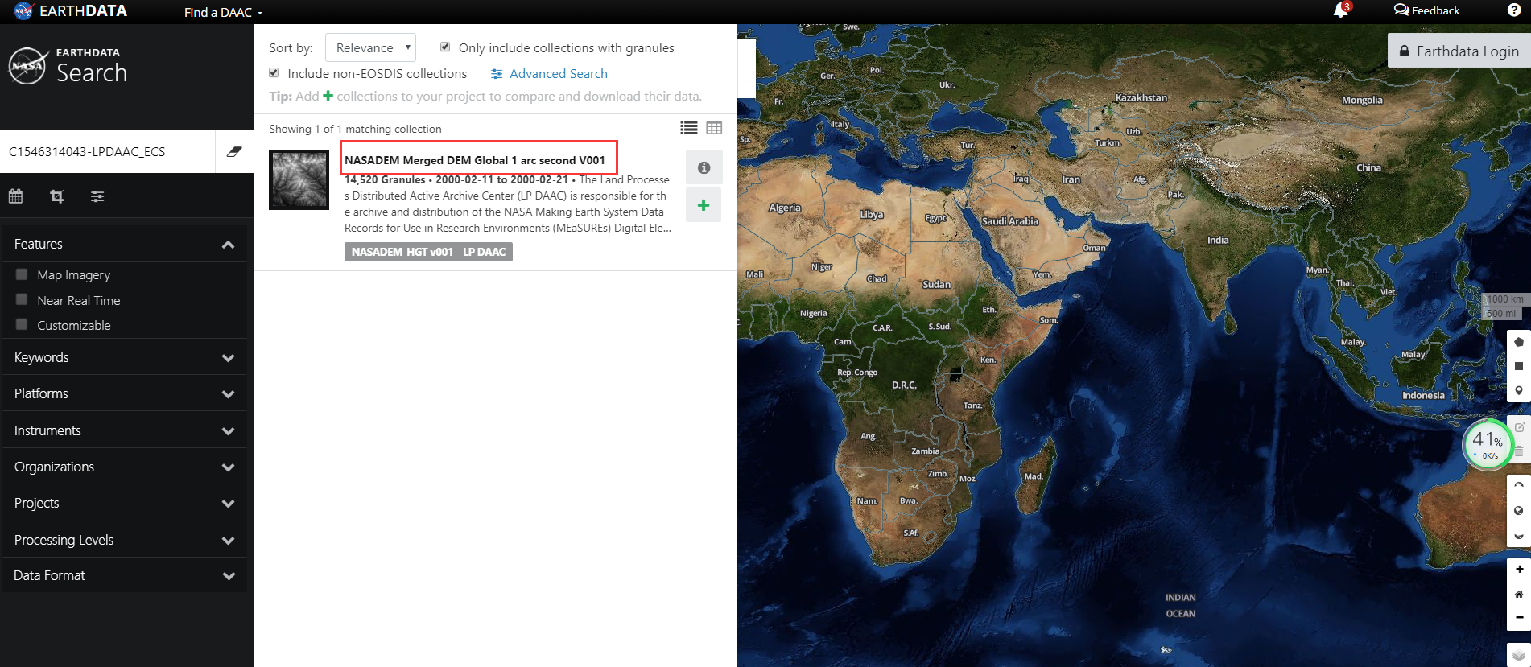Click the NASADEM collection thumbnail image

point(299,179)
